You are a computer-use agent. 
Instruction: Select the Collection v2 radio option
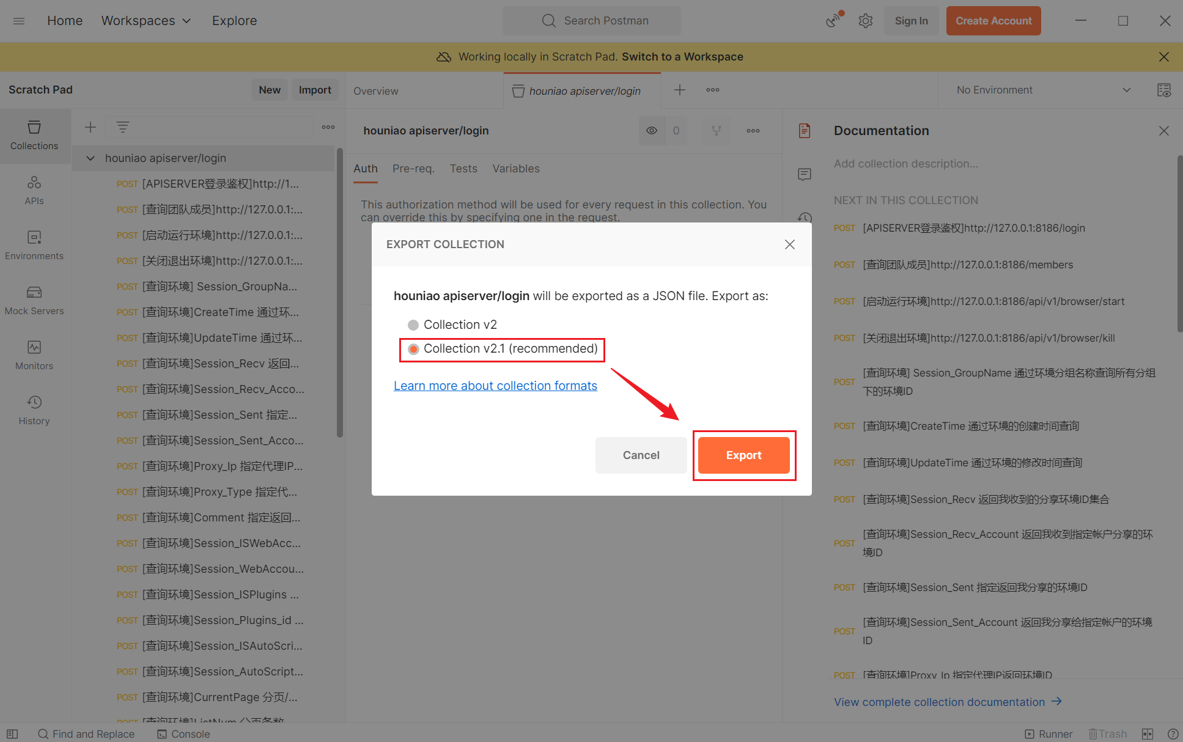(x=413, y=325)
